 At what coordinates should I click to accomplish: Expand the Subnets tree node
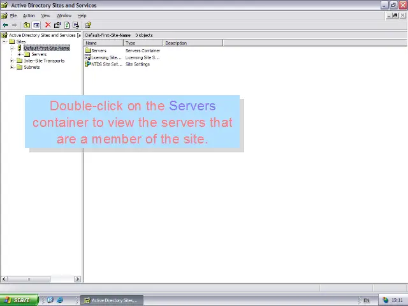(12, 67)
